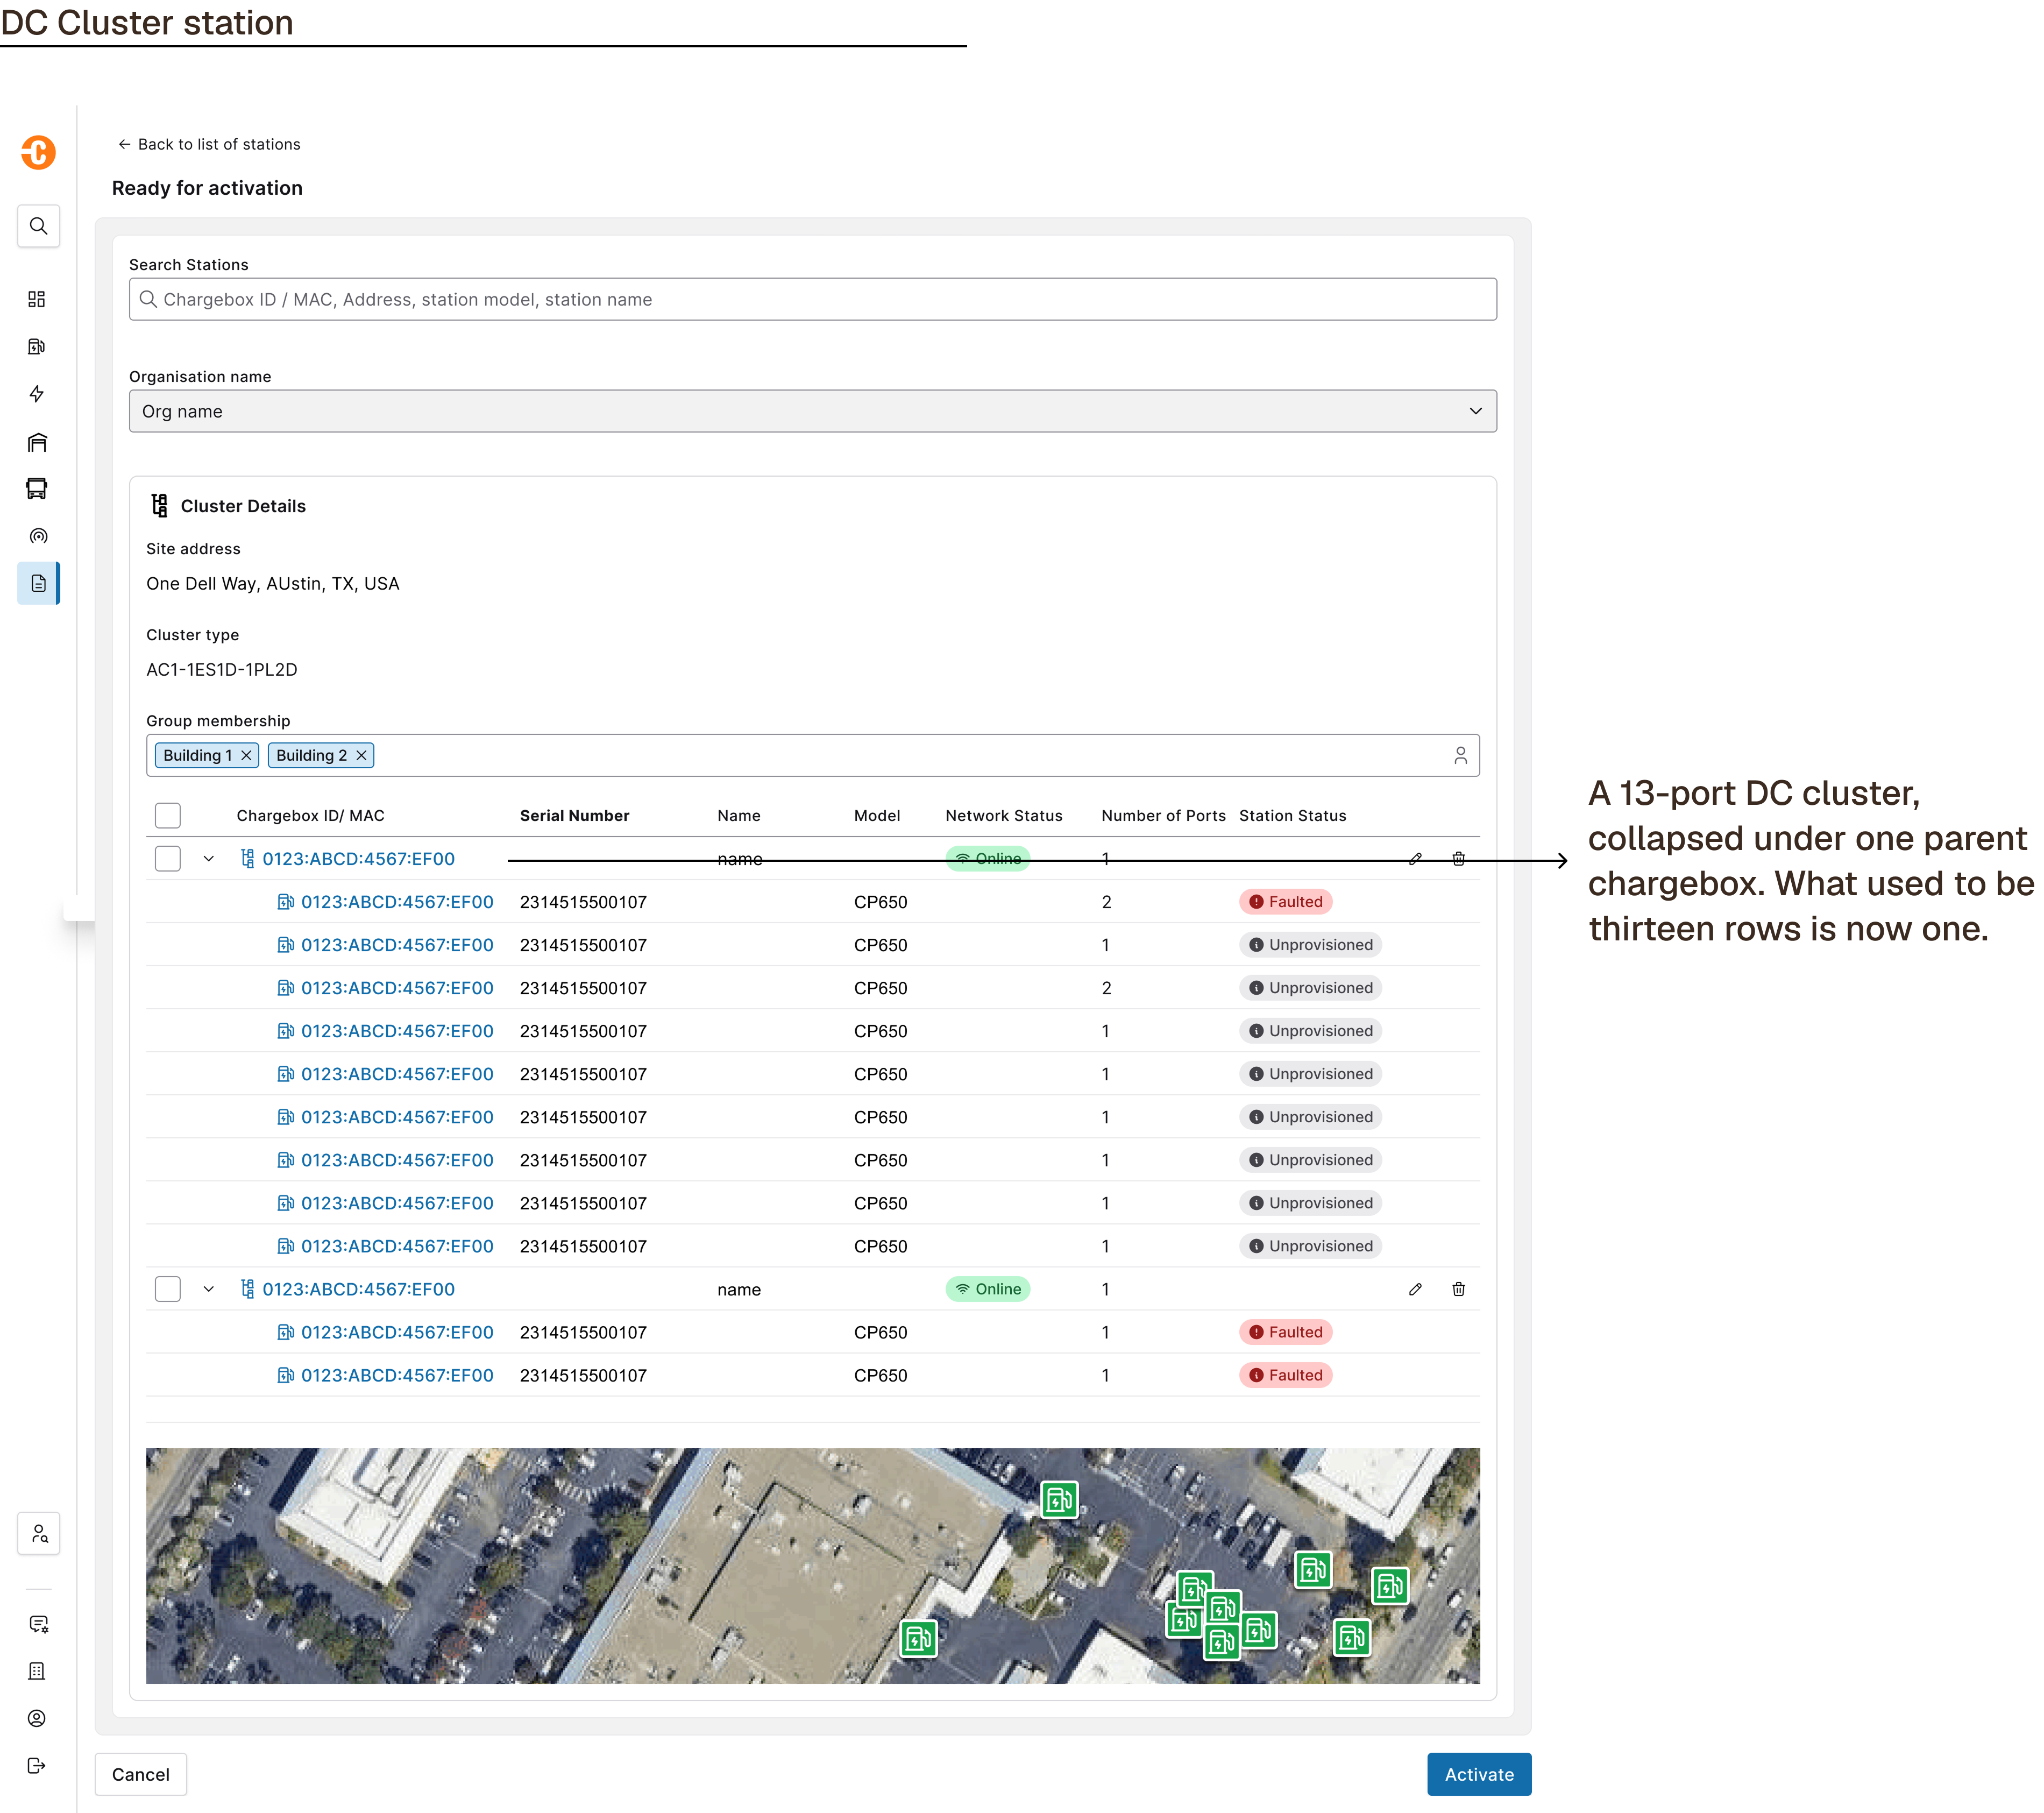Collapse the second parent chargebox chevron
The image size is (2044, 1813).
(x=208, y=1289)
